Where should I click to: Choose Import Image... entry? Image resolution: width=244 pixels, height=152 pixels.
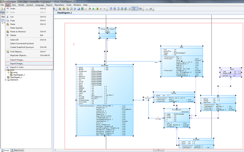(x=29, y=60)
